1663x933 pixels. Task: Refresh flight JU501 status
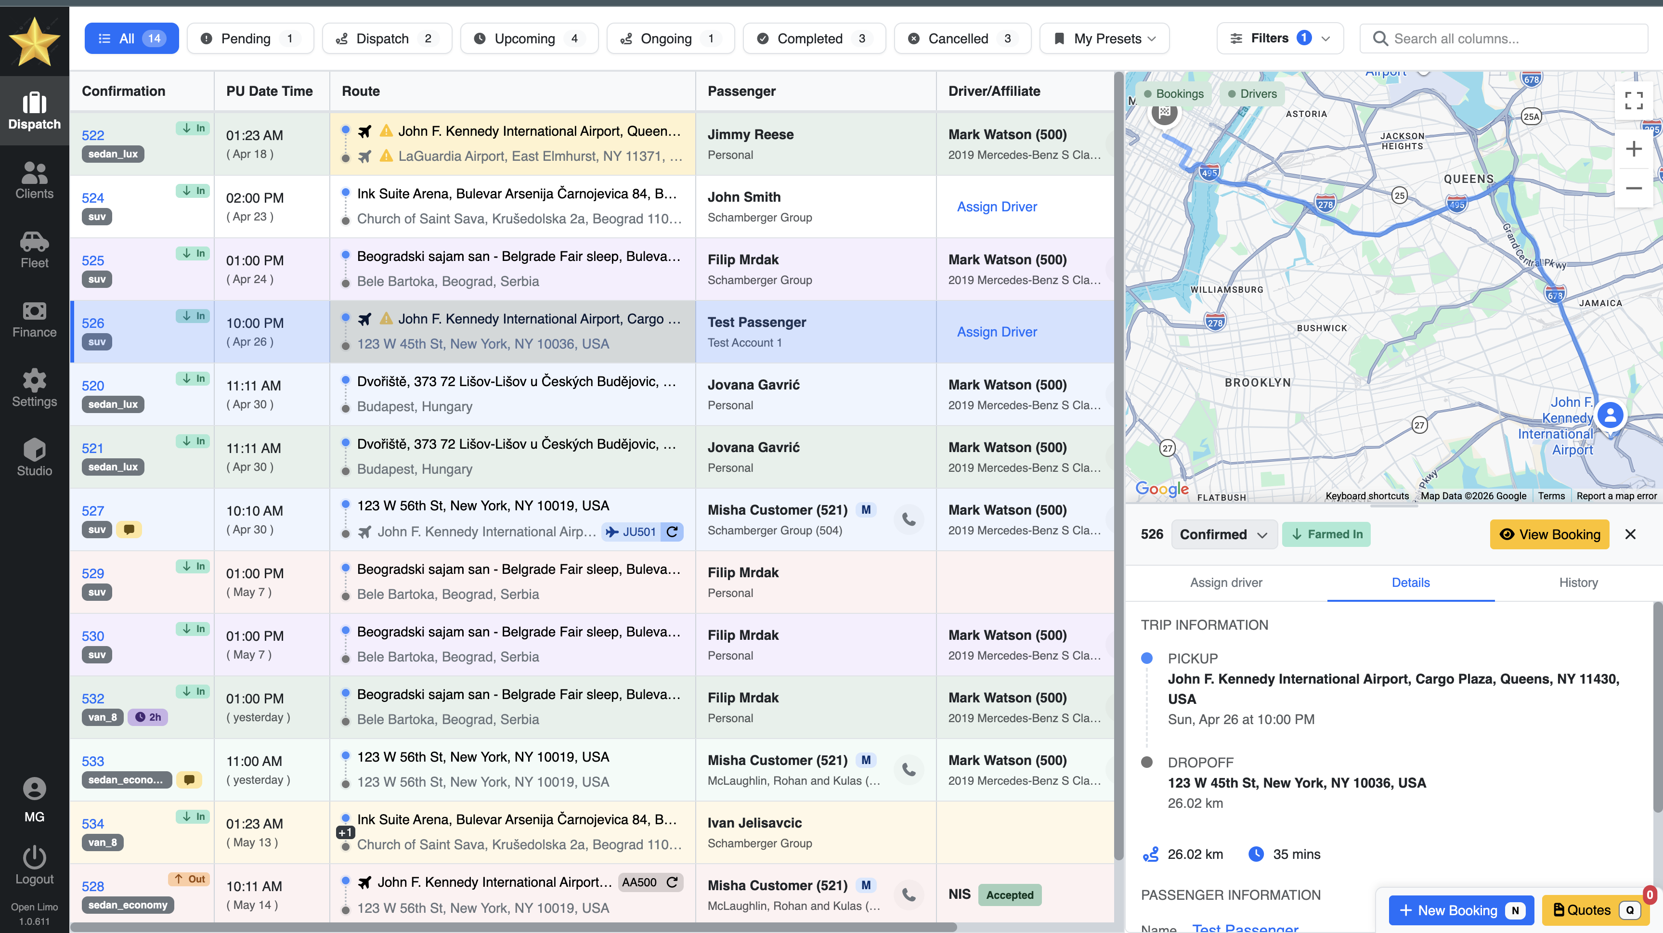(x=672, y=531)
